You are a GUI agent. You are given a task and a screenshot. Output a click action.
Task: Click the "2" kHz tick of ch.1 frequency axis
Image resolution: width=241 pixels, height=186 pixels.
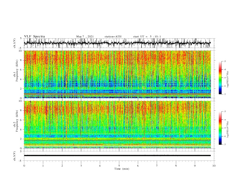pyautogui.click(x=21, y=88)
